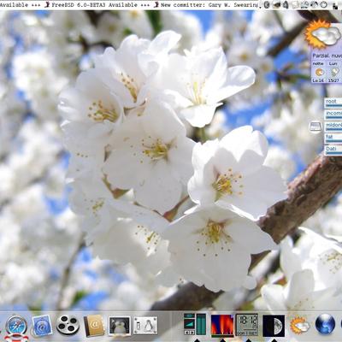Open the weather sun-and-cloud dock icon

point(299,325)
